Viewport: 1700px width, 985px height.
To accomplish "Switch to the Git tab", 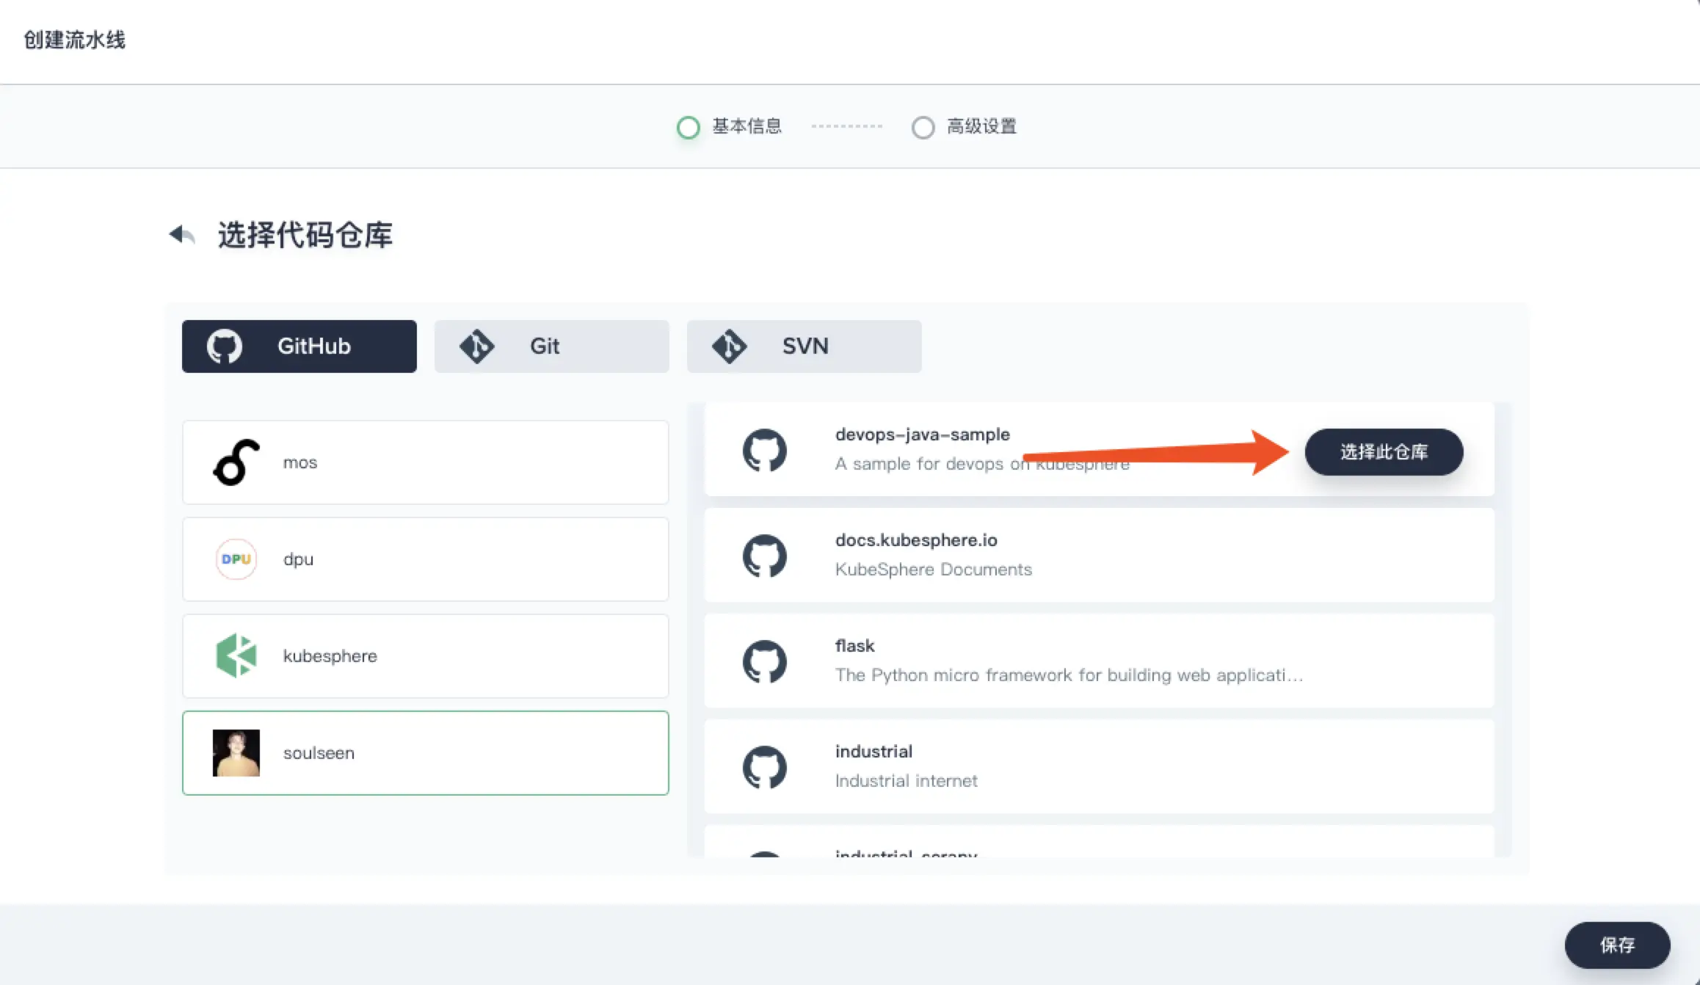I will click(551, 346).
